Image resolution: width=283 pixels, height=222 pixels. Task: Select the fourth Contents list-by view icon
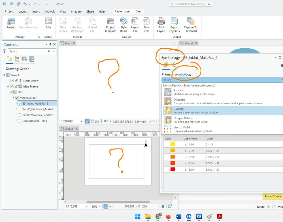(x=31, y=59)
